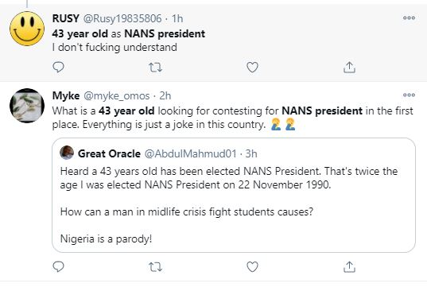Image resolution: width=427 pixels, height=287 pixels.
Task: Visit @Rusy19835806 handle link
Action: coord(122,18)
